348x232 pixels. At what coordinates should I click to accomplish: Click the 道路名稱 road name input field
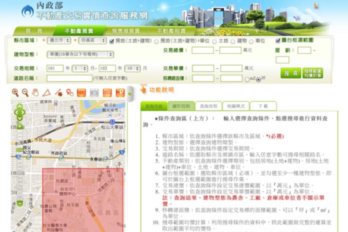[x=69, y=78]
